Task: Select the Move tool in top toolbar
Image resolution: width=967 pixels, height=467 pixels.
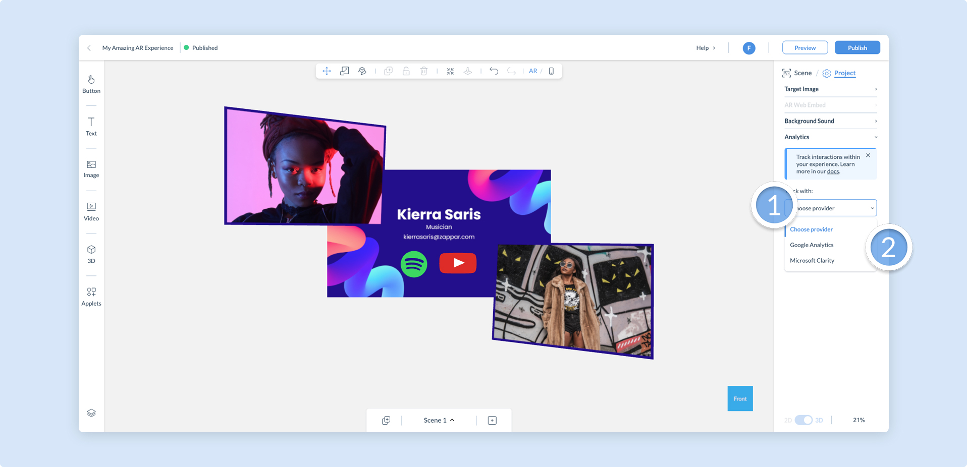Action: click(327, 71)
